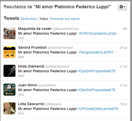Open Sandra Frumboli's 24 jul timestamp
132x121 pixels.
click(124, 48)
